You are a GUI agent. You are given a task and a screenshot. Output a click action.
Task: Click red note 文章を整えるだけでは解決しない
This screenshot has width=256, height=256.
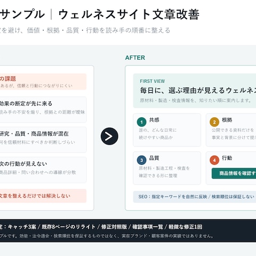(35, 196)
